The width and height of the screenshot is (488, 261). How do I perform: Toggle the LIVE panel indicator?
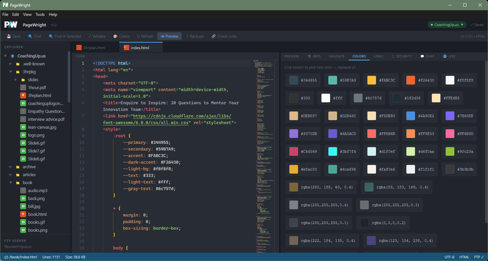[449, 56]
